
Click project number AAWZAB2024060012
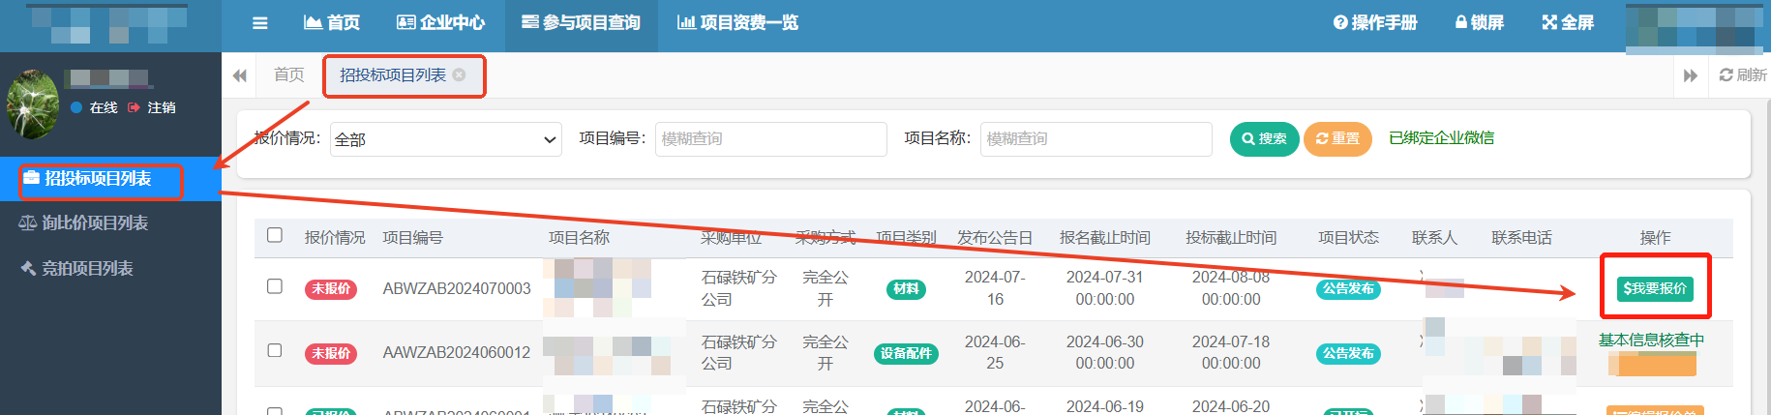[x=457, y=353]
